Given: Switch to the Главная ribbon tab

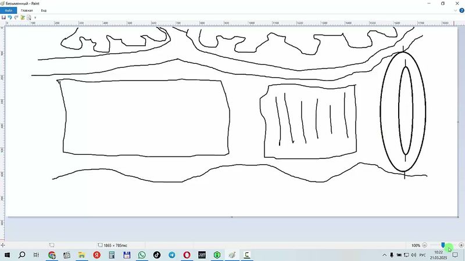Looking at the screenshot, I should click(x=27, y=10).
